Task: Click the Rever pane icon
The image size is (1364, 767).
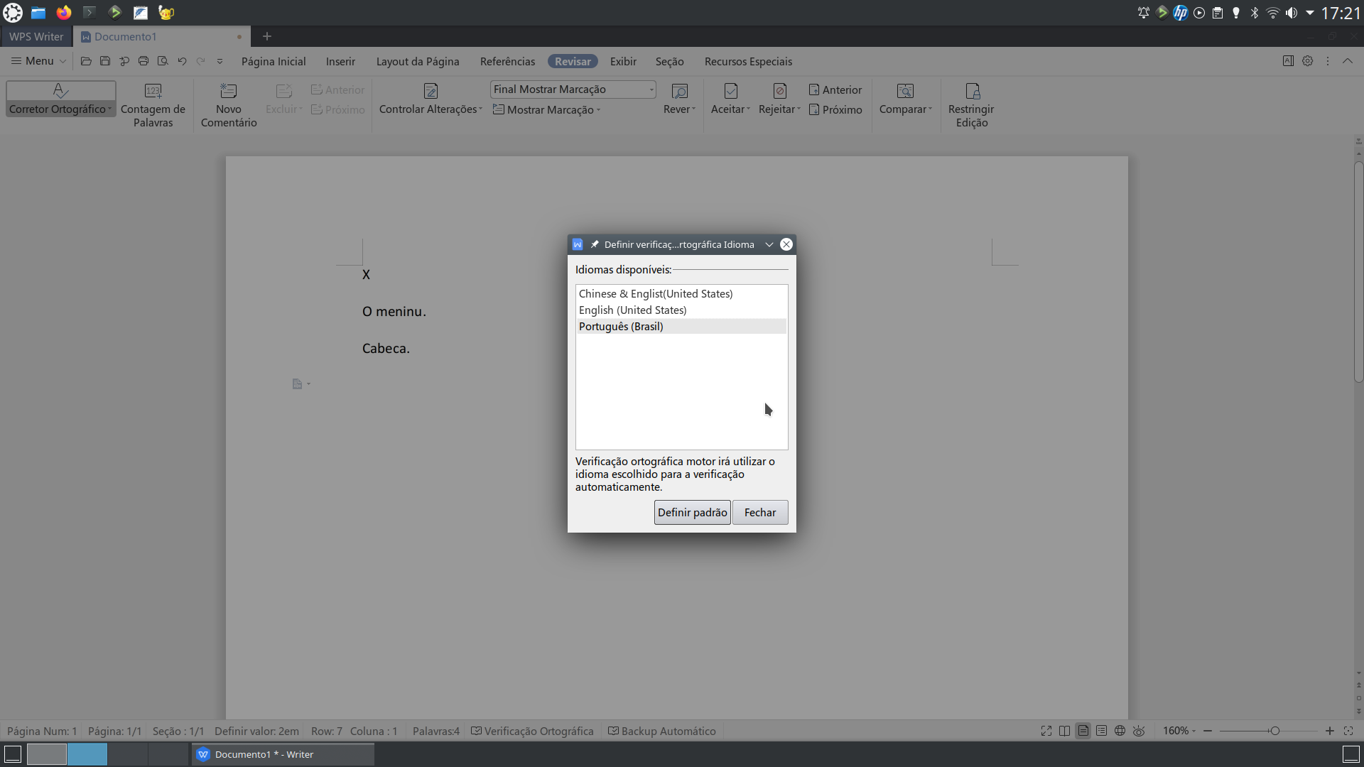Action: [x=679, y=91]
